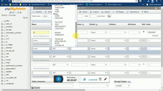
Task: Click the id column name field
Action: pyautogui.click(x=41, y=32)
